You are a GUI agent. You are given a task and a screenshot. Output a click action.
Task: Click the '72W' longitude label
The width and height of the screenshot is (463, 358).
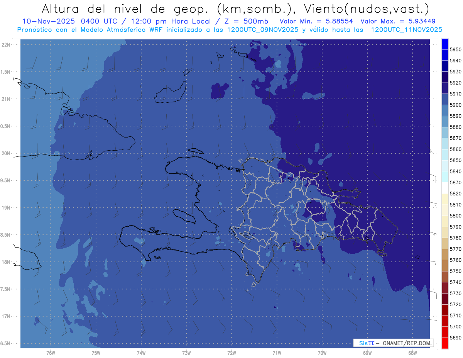tap(231, 353)
